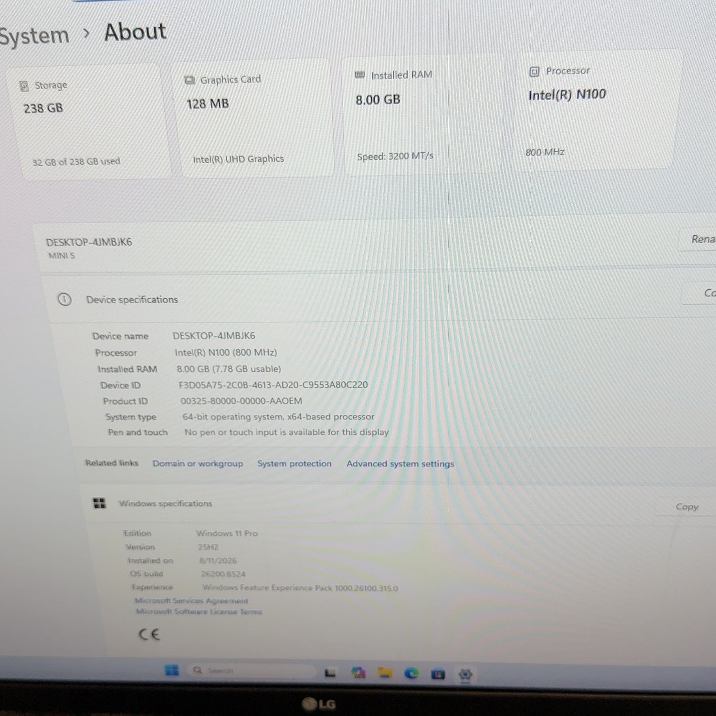This screenshot has width=716, height=716.
Task: Select the Device ID value text
Action: coord(273,385)
